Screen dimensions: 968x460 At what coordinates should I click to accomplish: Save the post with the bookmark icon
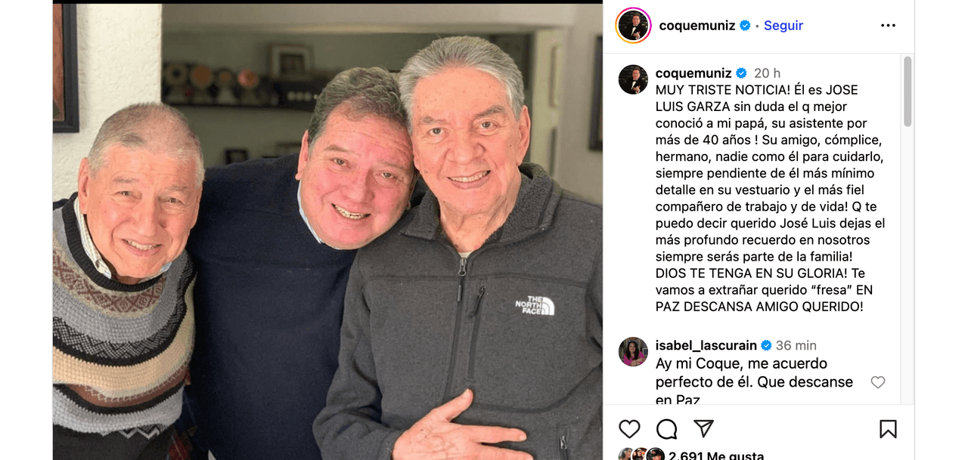click(x=888, y=429)
